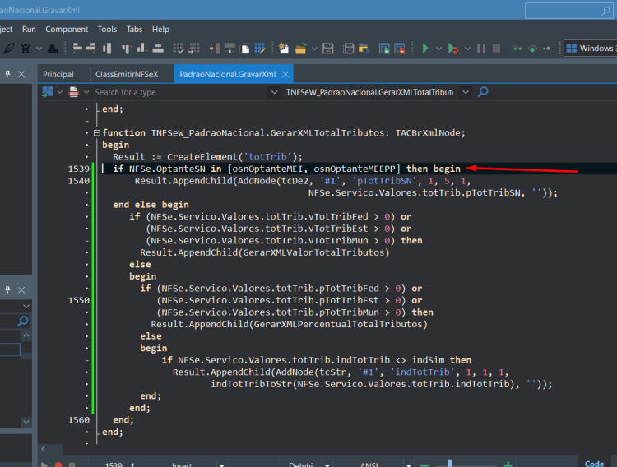This screenshot has height=467, width=617.
Task: Align selected components to top edges
Action: (127, 49)
